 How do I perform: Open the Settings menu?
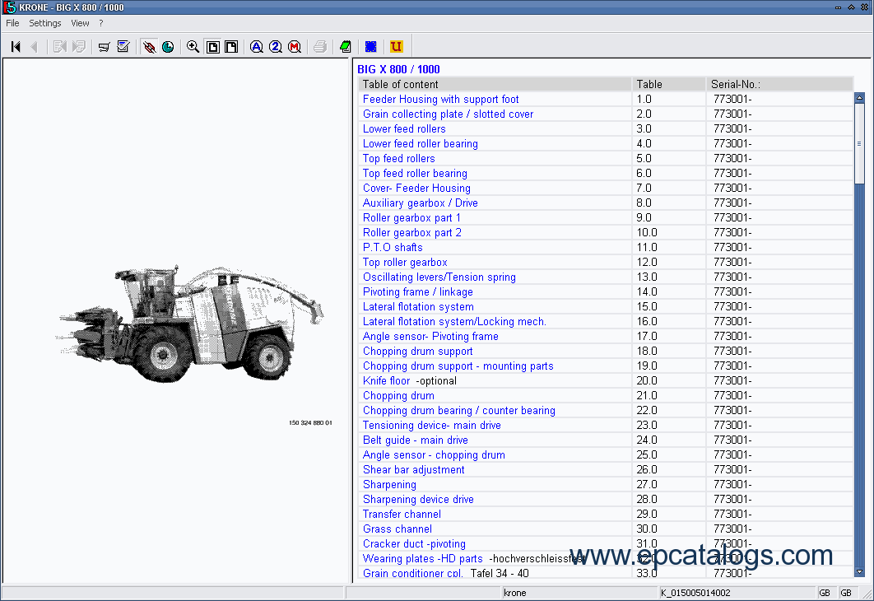(45, 23)
